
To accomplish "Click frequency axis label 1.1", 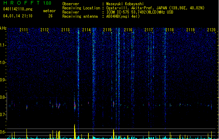I will [x=3, y=45].
